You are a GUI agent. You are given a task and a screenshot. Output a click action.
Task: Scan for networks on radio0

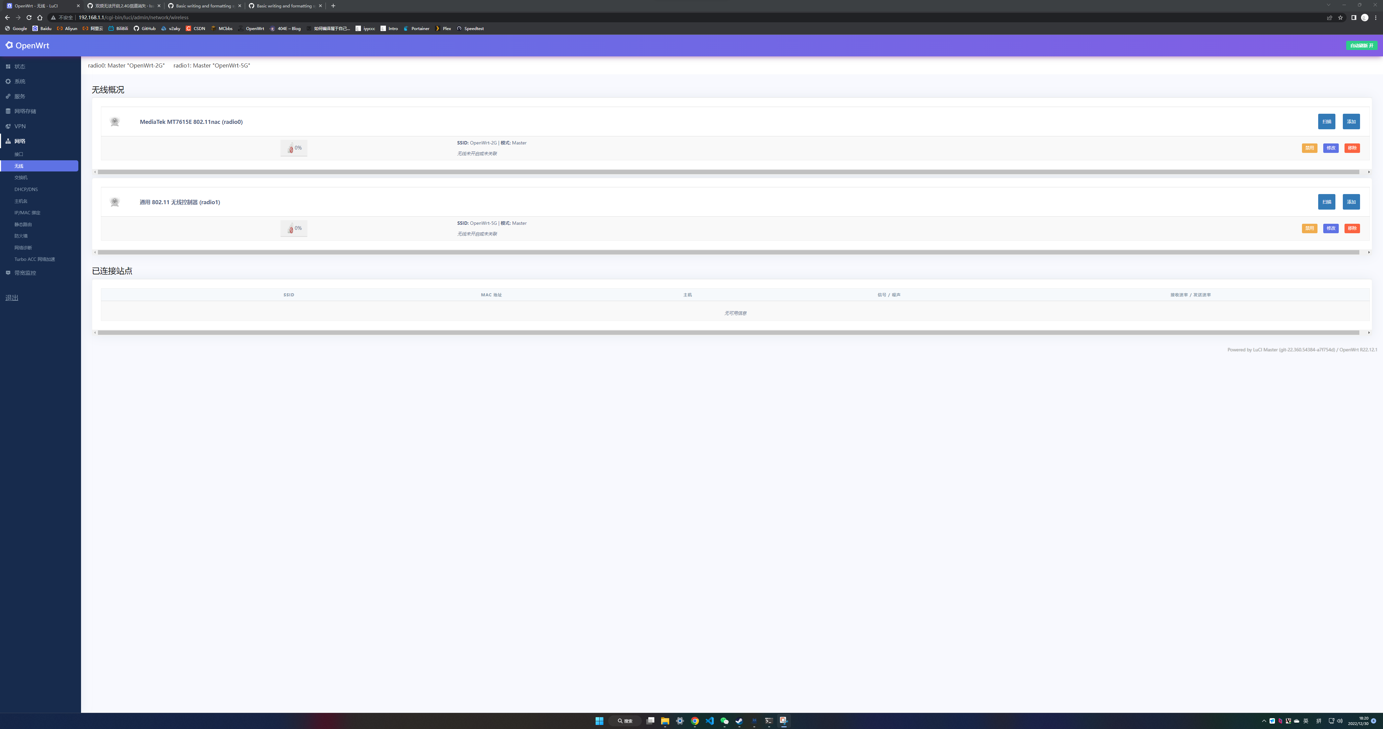point(1327,121)
